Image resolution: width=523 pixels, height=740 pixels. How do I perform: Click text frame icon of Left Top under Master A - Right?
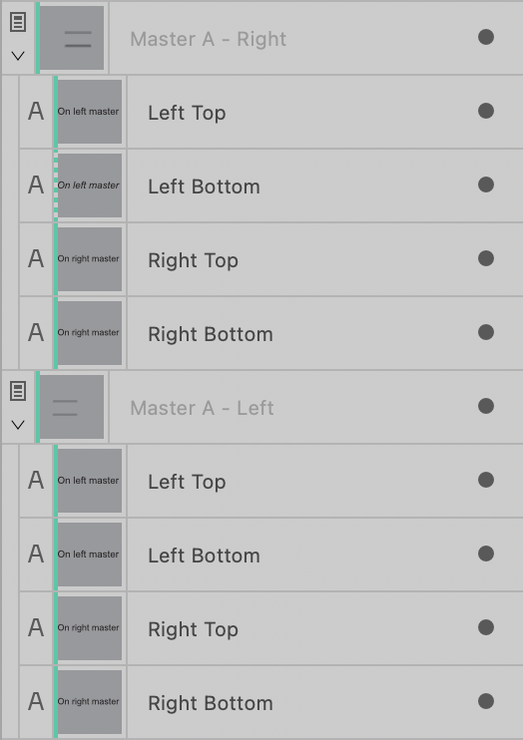click(x=36, y=112)
